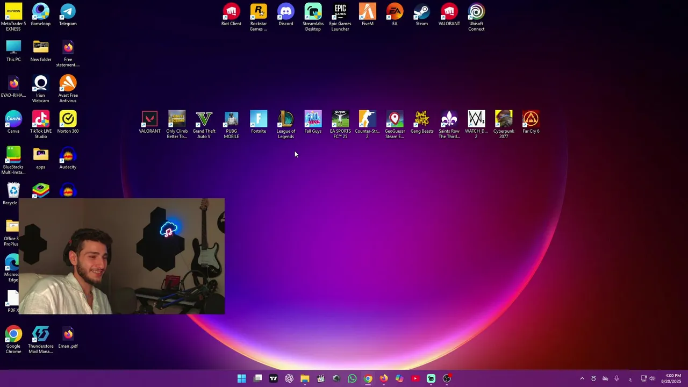Open Avast Free Antivirus shortcut
This screenshot has width=688, height=387.
pos(68,89)
